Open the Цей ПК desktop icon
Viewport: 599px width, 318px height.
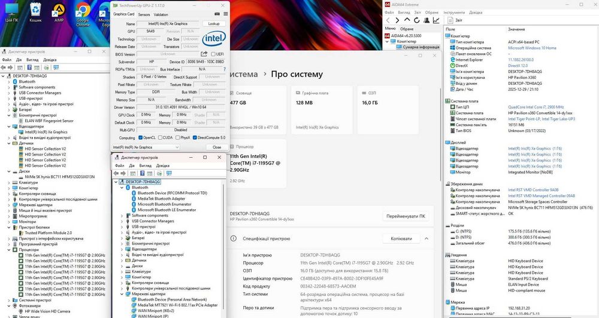click(x=11, y=12)
